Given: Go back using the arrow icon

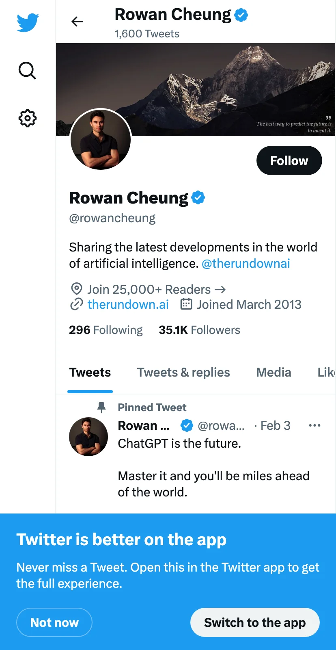Looking at the screenshot, I should (77, 22).
